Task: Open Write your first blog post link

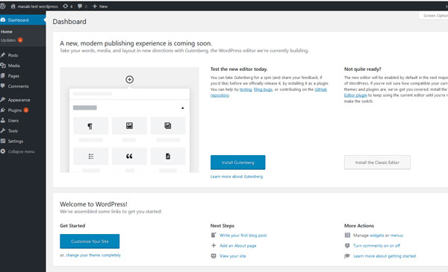Action: pyautogui.click(x=243, y=235)
